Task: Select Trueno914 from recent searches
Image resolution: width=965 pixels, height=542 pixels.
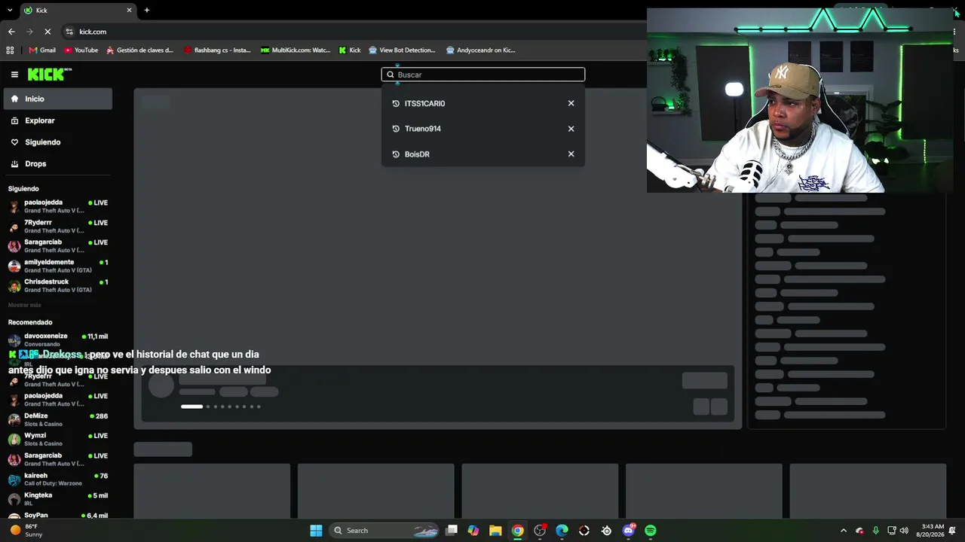Action: pos(423,129)
